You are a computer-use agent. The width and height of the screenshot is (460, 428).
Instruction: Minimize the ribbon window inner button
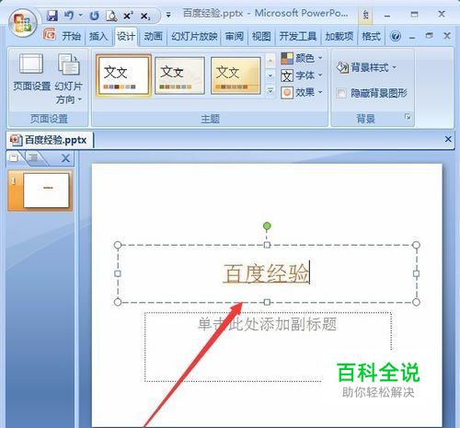click(412, 37)
